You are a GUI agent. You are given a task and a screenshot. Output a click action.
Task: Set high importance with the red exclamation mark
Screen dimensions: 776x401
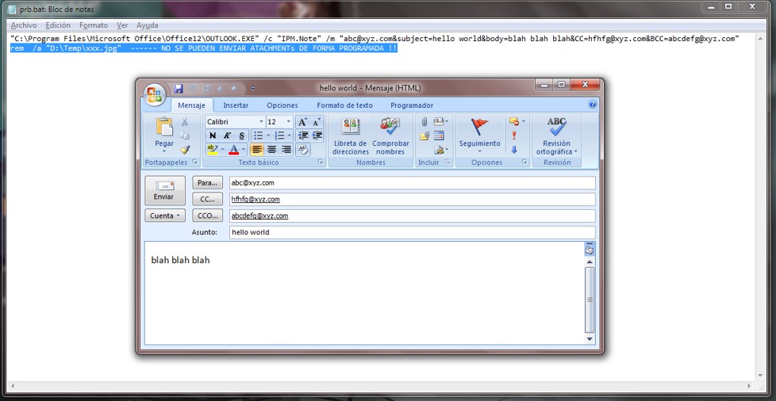click(x=514, y=136)
